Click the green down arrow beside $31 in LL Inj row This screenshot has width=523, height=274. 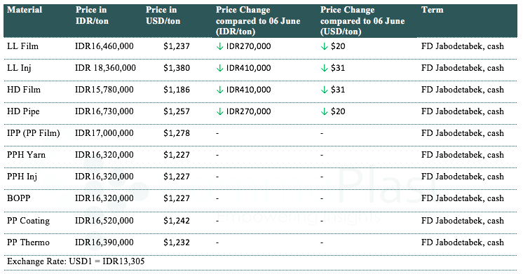coord(324,69)
